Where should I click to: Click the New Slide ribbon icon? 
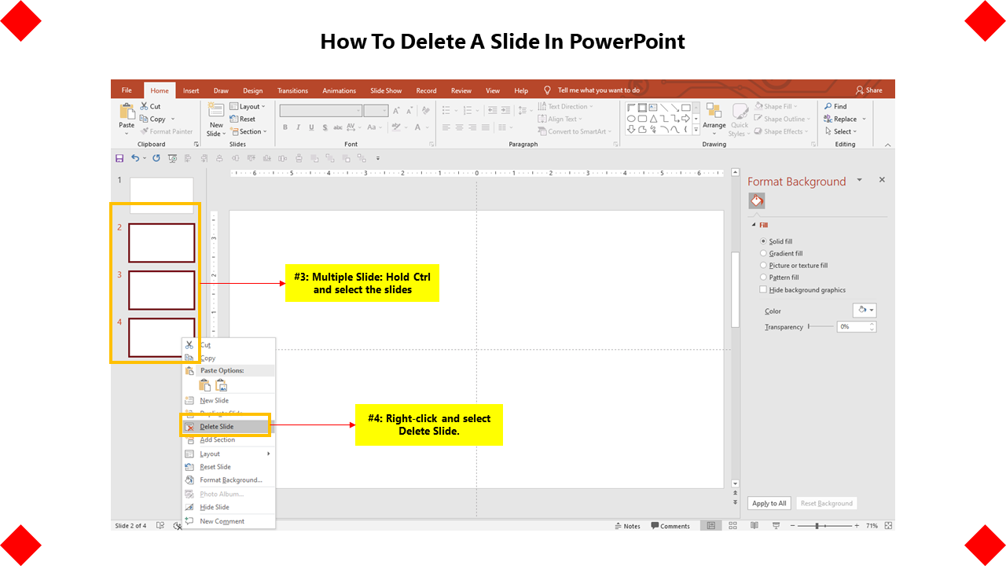pyautogui.click(x=215, y=111)
